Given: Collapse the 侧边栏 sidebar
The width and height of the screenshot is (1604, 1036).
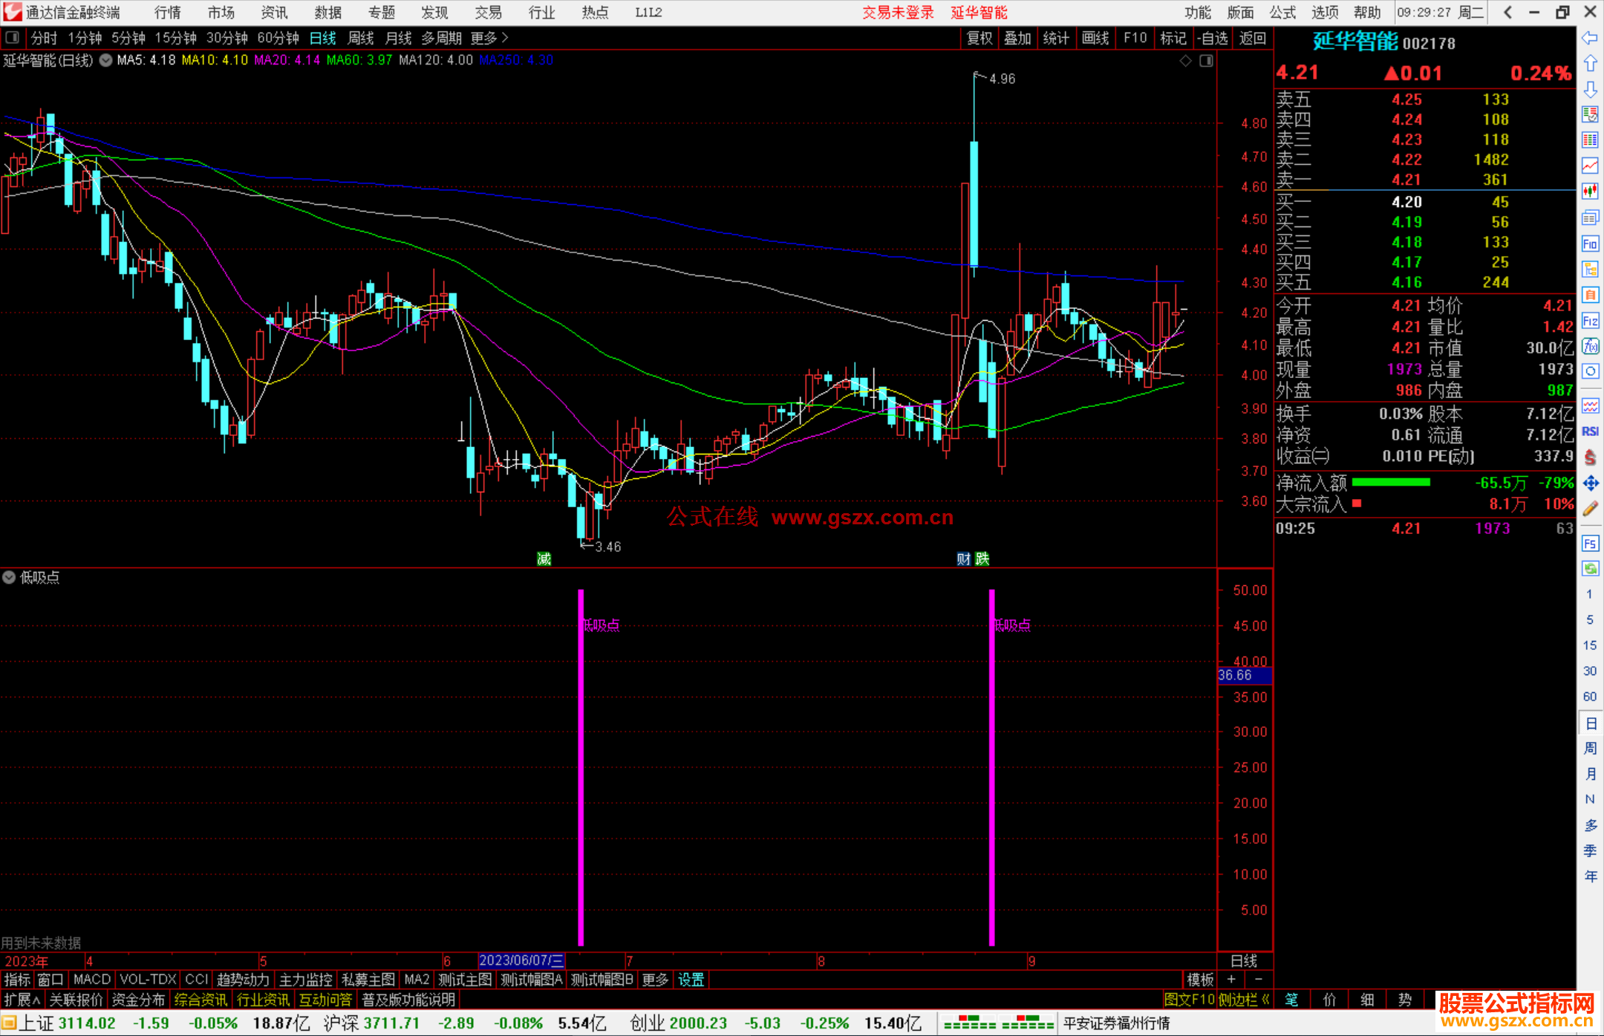Looking at the screenshot, I should pos(1244,1000).
